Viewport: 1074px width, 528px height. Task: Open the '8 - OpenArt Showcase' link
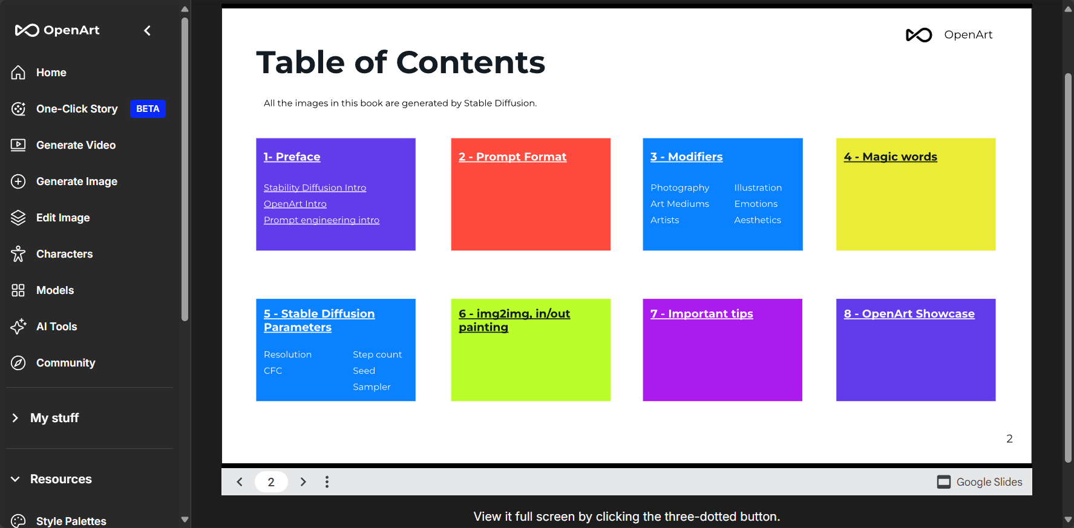pos(909,314)
